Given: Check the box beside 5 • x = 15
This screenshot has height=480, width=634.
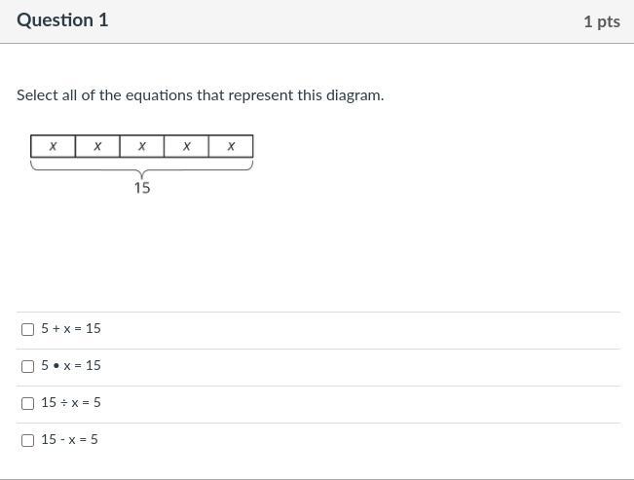Looking at the screenshot, I should click(x=27, y=366).
